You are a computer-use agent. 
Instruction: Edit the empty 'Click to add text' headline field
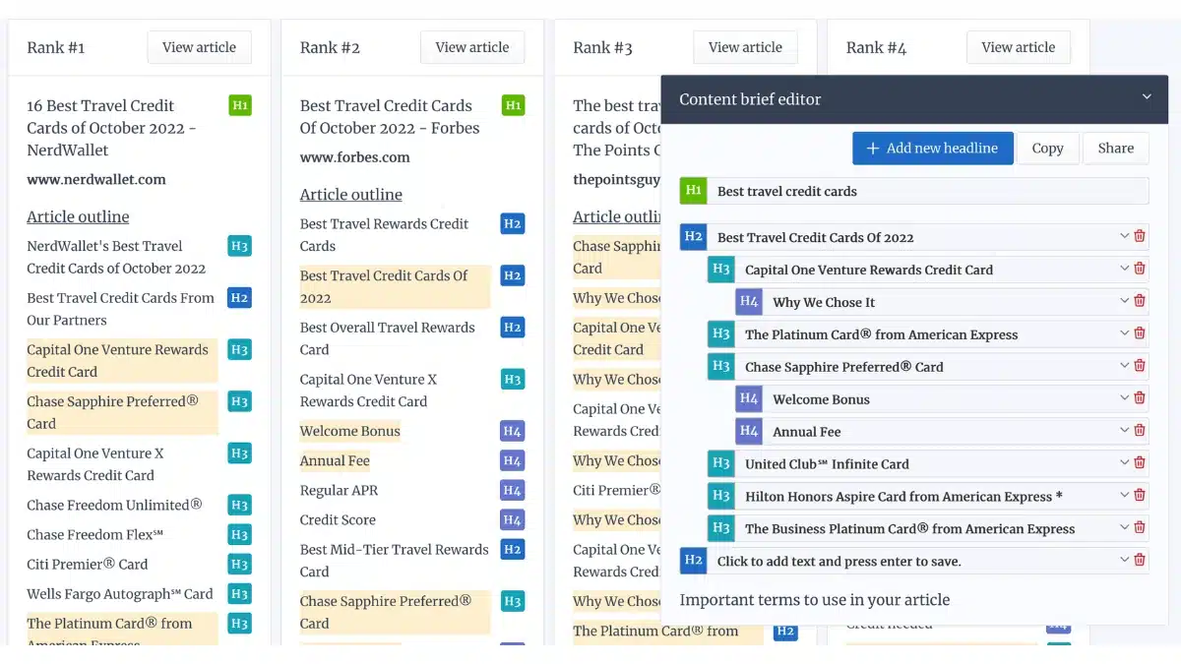click(839, 561)
